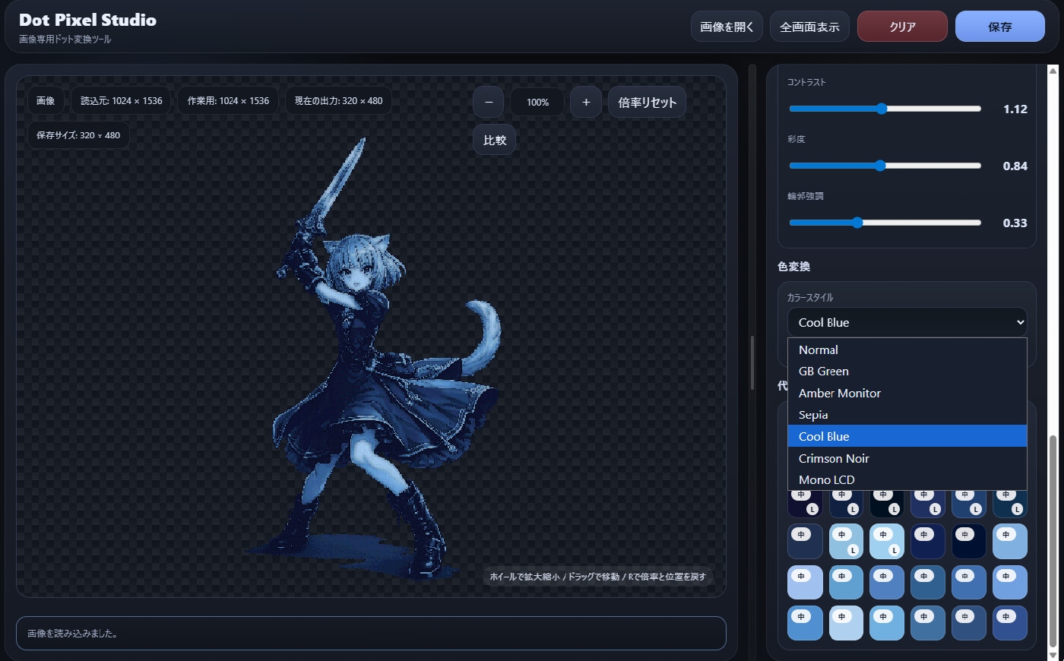The image size is (1064, 661).
Task: Switch to the Sepia color style
Action: point(813,415)
